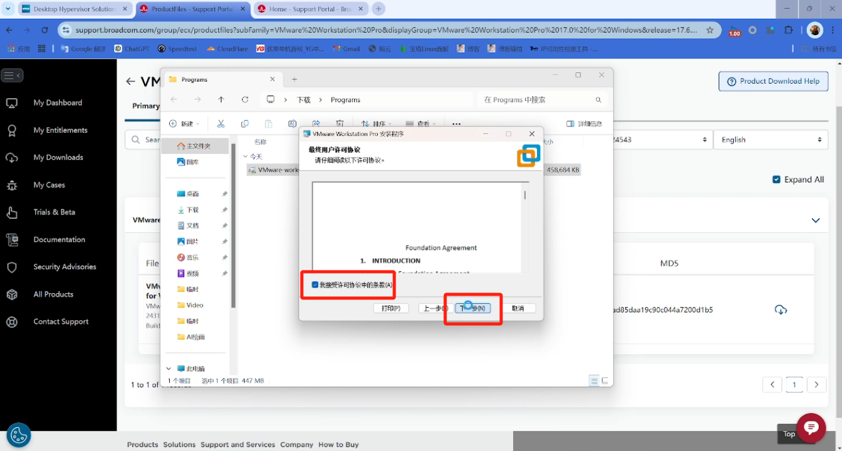
Task: Click the Explorer search box 在 Programs 中搜索
Action: tap(543, 99)
